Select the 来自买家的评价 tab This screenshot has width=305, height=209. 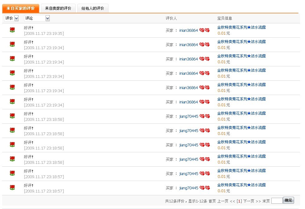[x=21, y=8]
